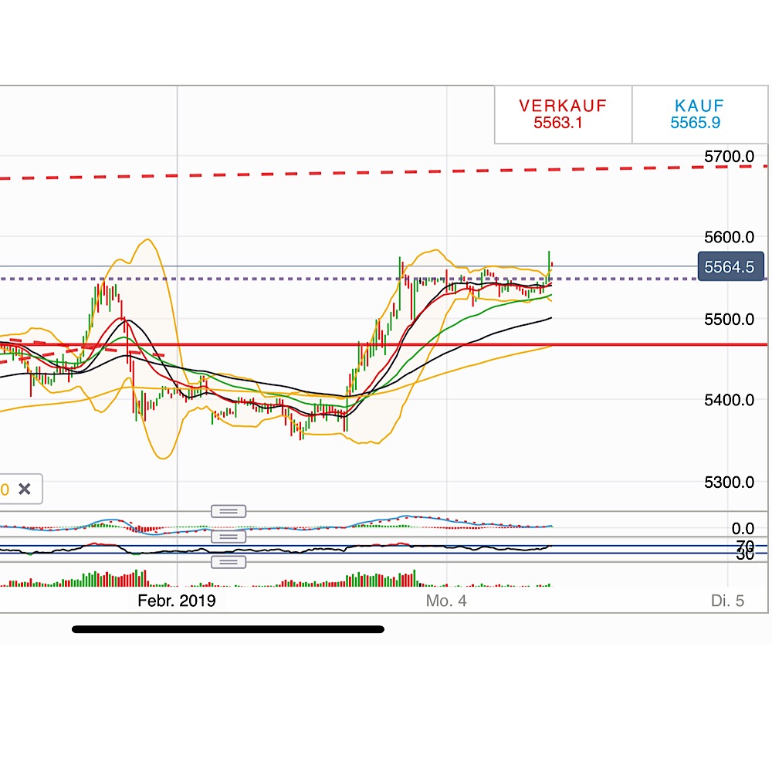Collapse the MACD indicator pane via its handle
The width and height of the screenshot is (772, 772).
(x=229, y=510)
